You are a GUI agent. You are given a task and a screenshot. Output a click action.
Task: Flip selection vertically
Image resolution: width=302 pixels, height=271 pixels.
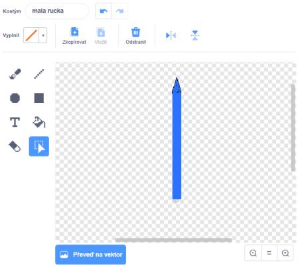(x=195, y=35)
